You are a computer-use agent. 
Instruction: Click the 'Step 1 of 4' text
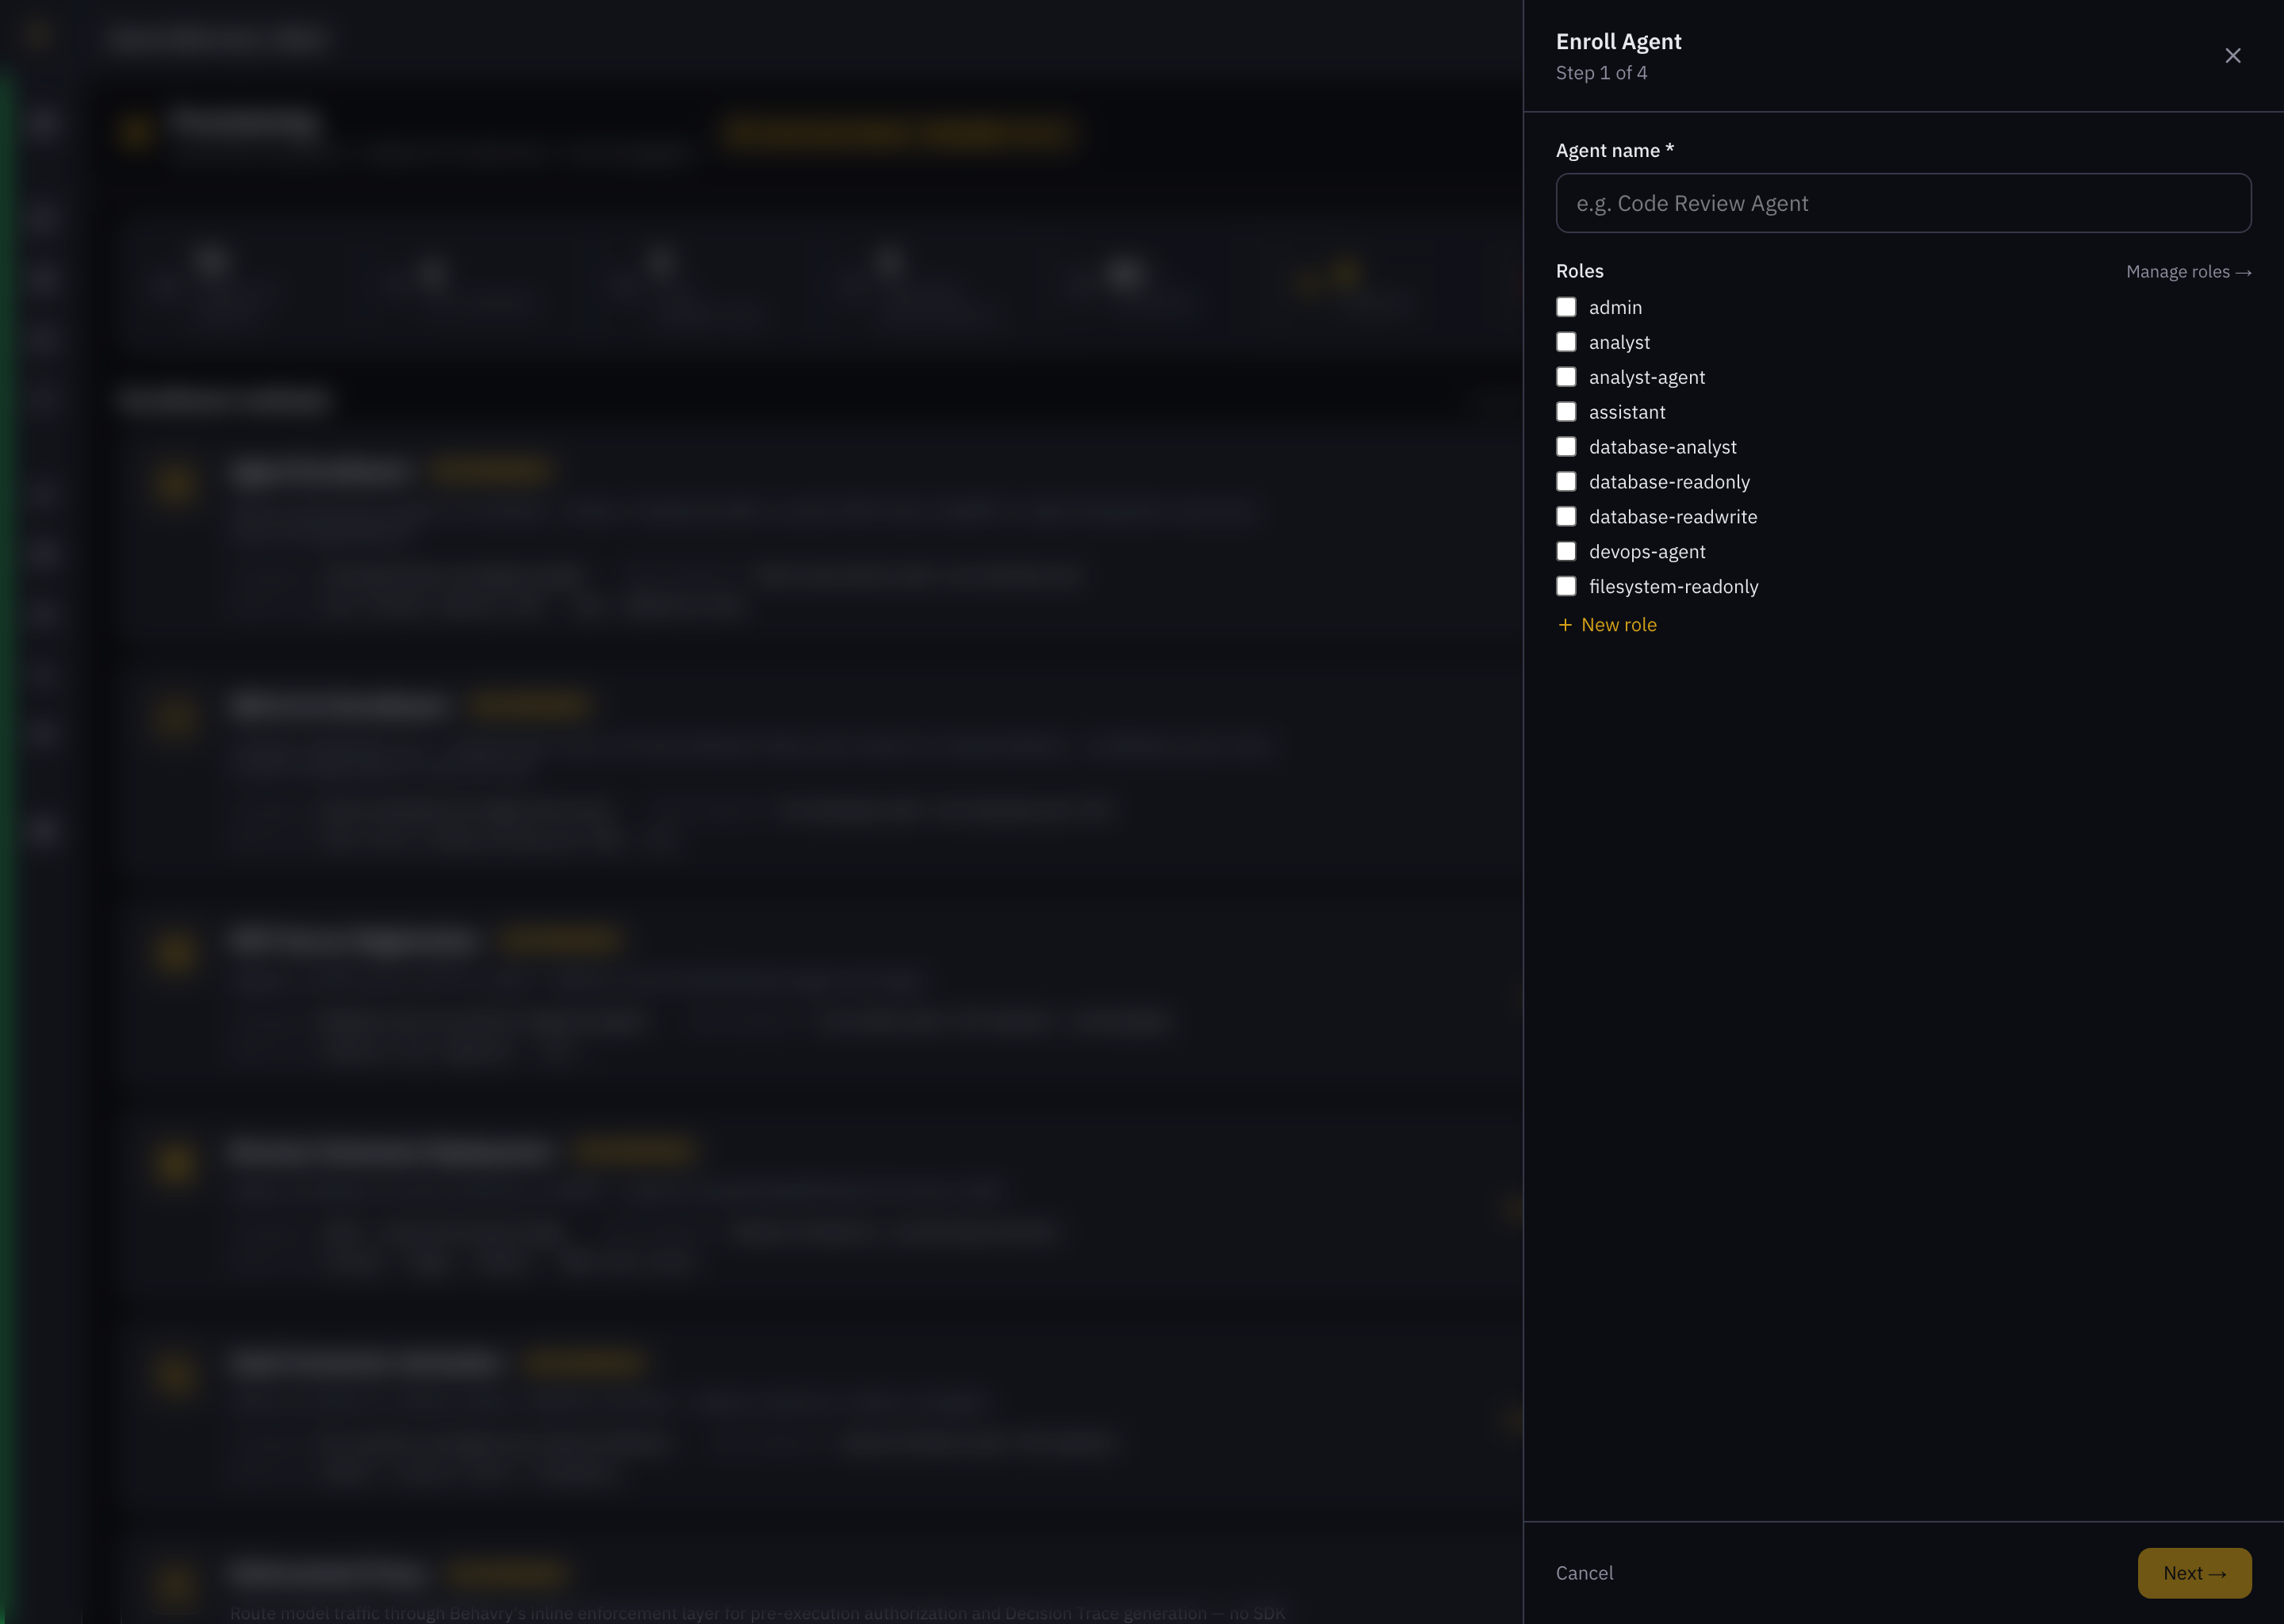(1601, 73)
